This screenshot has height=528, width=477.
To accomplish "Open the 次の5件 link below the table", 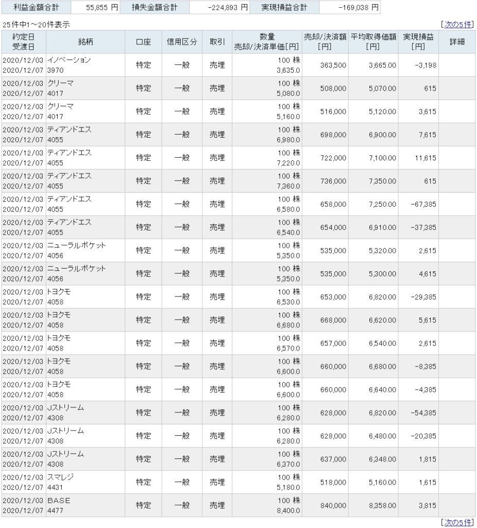I will (x=457, y=522).
